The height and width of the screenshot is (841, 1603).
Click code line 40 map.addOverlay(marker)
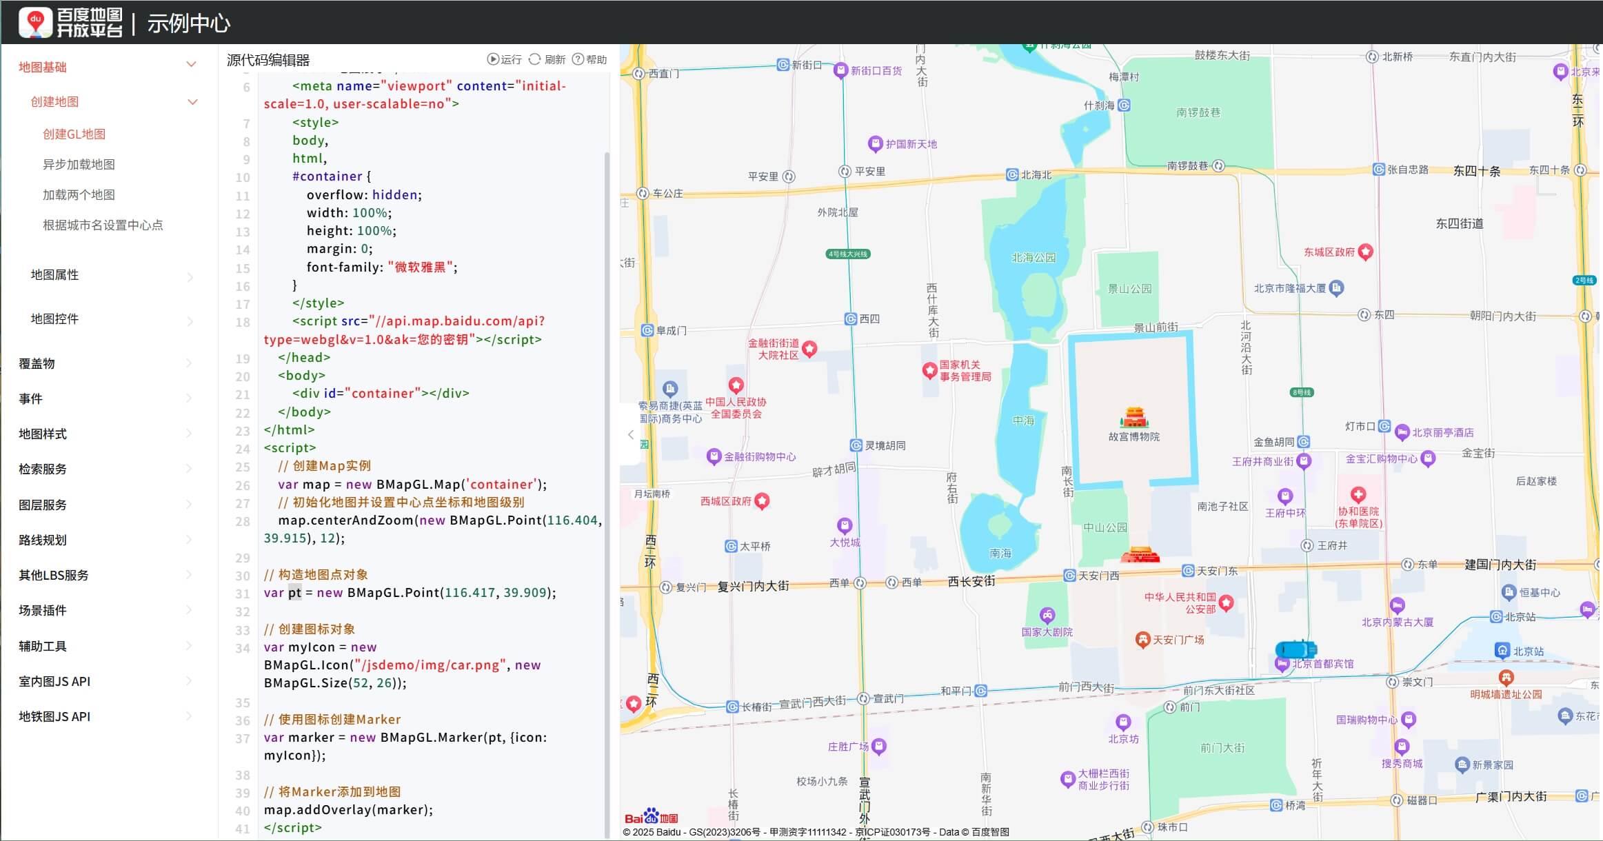(x=348, y=809)
